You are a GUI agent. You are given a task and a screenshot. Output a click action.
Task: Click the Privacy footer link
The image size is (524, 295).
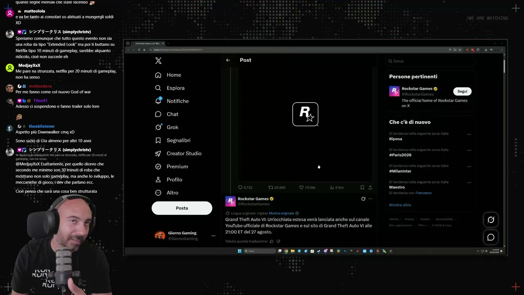click(409, 219)
